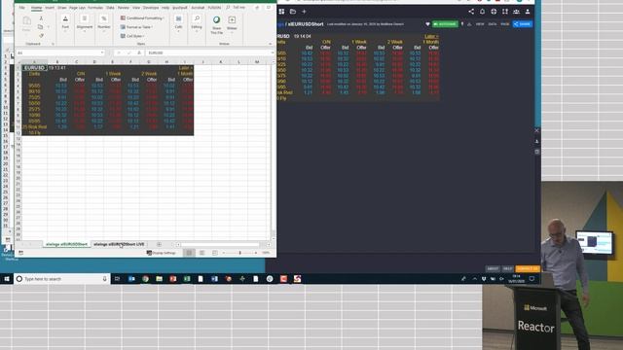Viewport: 623px width, 350px height.
Task: Open the Name Box dropdown arrow
Action: pos(101,52)
